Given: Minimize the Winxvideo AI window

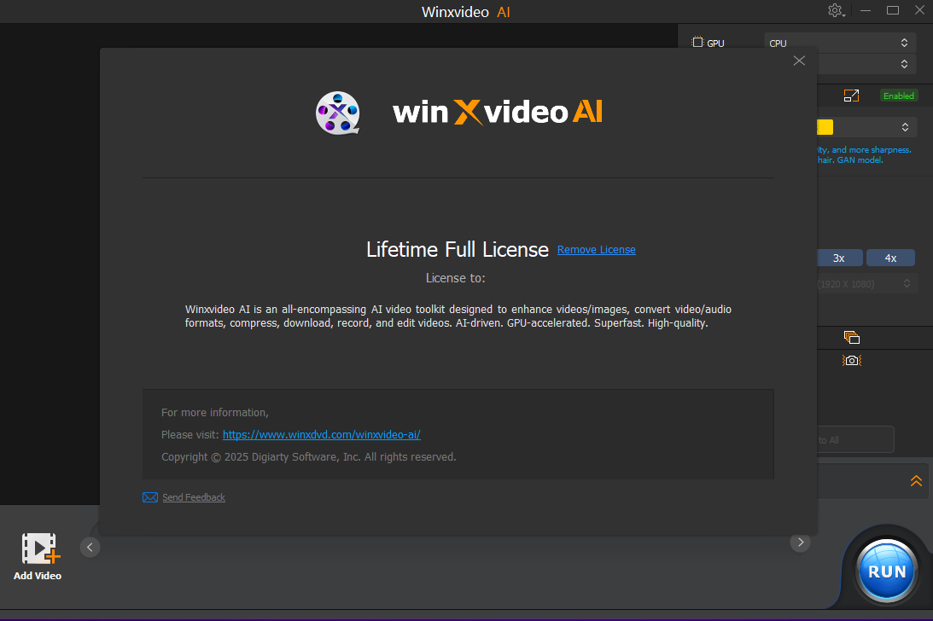Looking at the screenshot, I should [866, 11].
